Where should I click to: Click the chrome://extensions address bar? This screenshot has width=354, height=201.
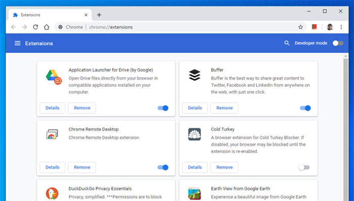(x=181, y=27)
